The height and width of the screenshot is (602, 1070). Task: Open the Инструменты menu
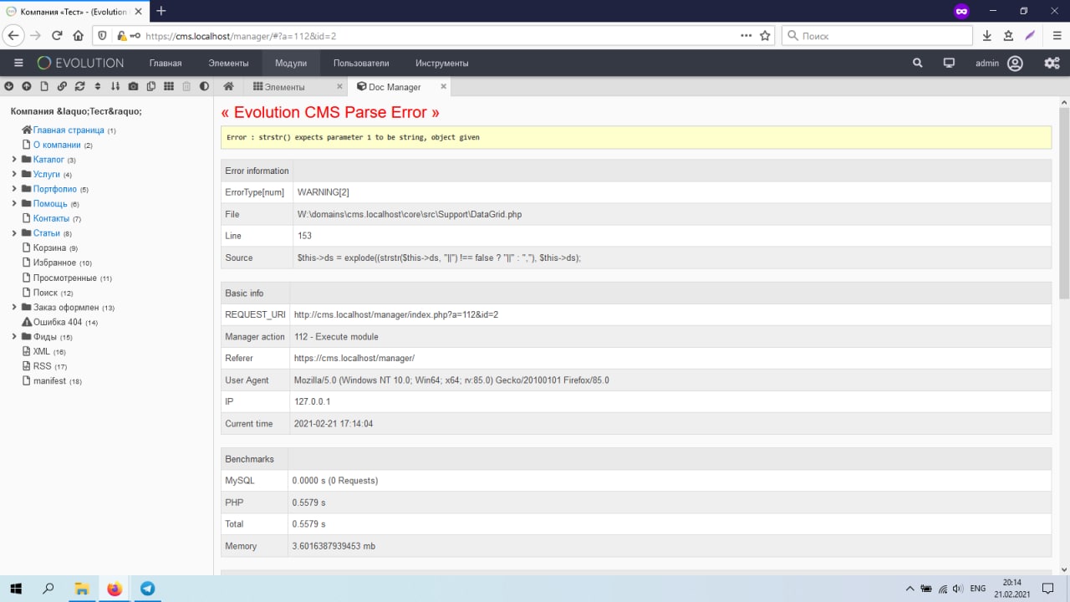pyautogui.click(x=442, y=63)
